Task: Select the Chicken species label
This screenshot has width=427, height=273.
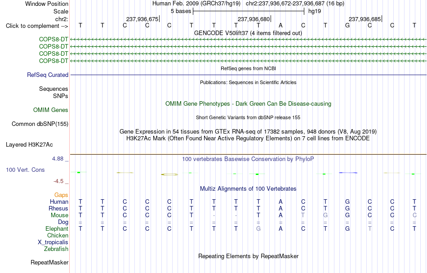Action: tap(58, 235)
